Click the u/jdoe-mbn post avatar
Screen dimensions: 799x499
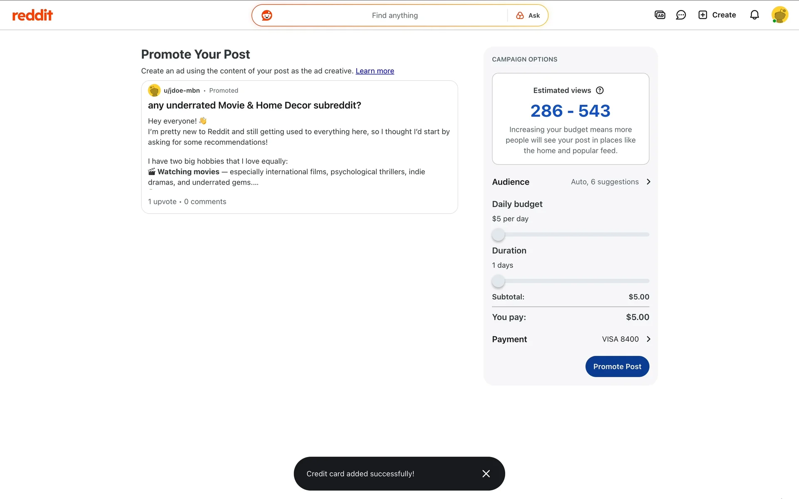[154, 90]
